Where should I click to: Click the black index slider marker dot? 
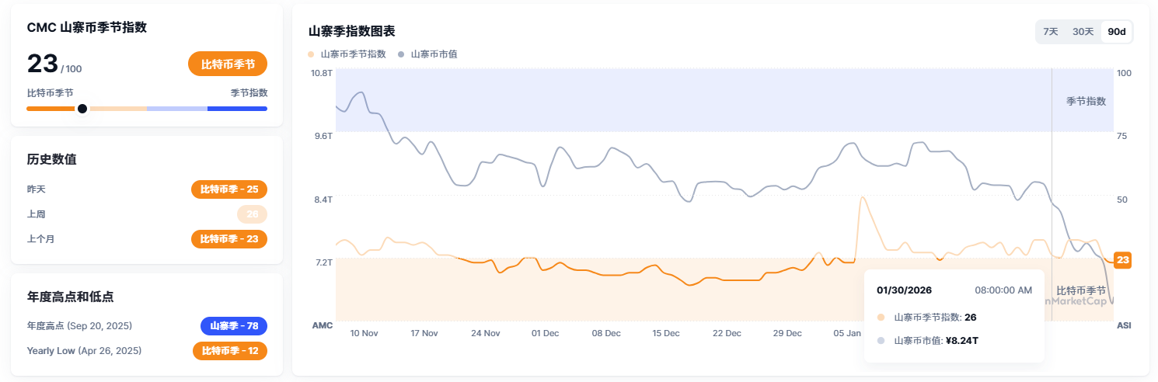coord(82,109)
